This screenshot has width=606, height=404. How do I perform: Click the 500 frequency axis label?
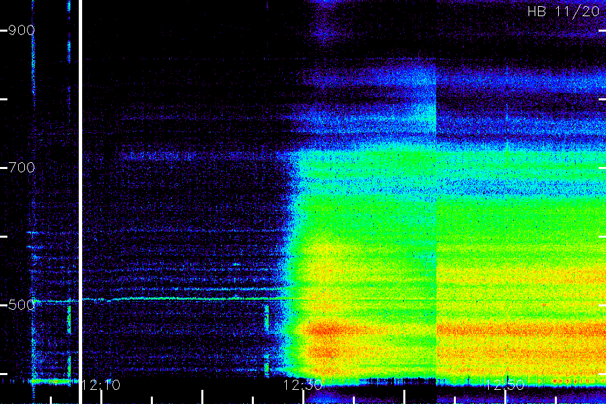pos(22,305)
